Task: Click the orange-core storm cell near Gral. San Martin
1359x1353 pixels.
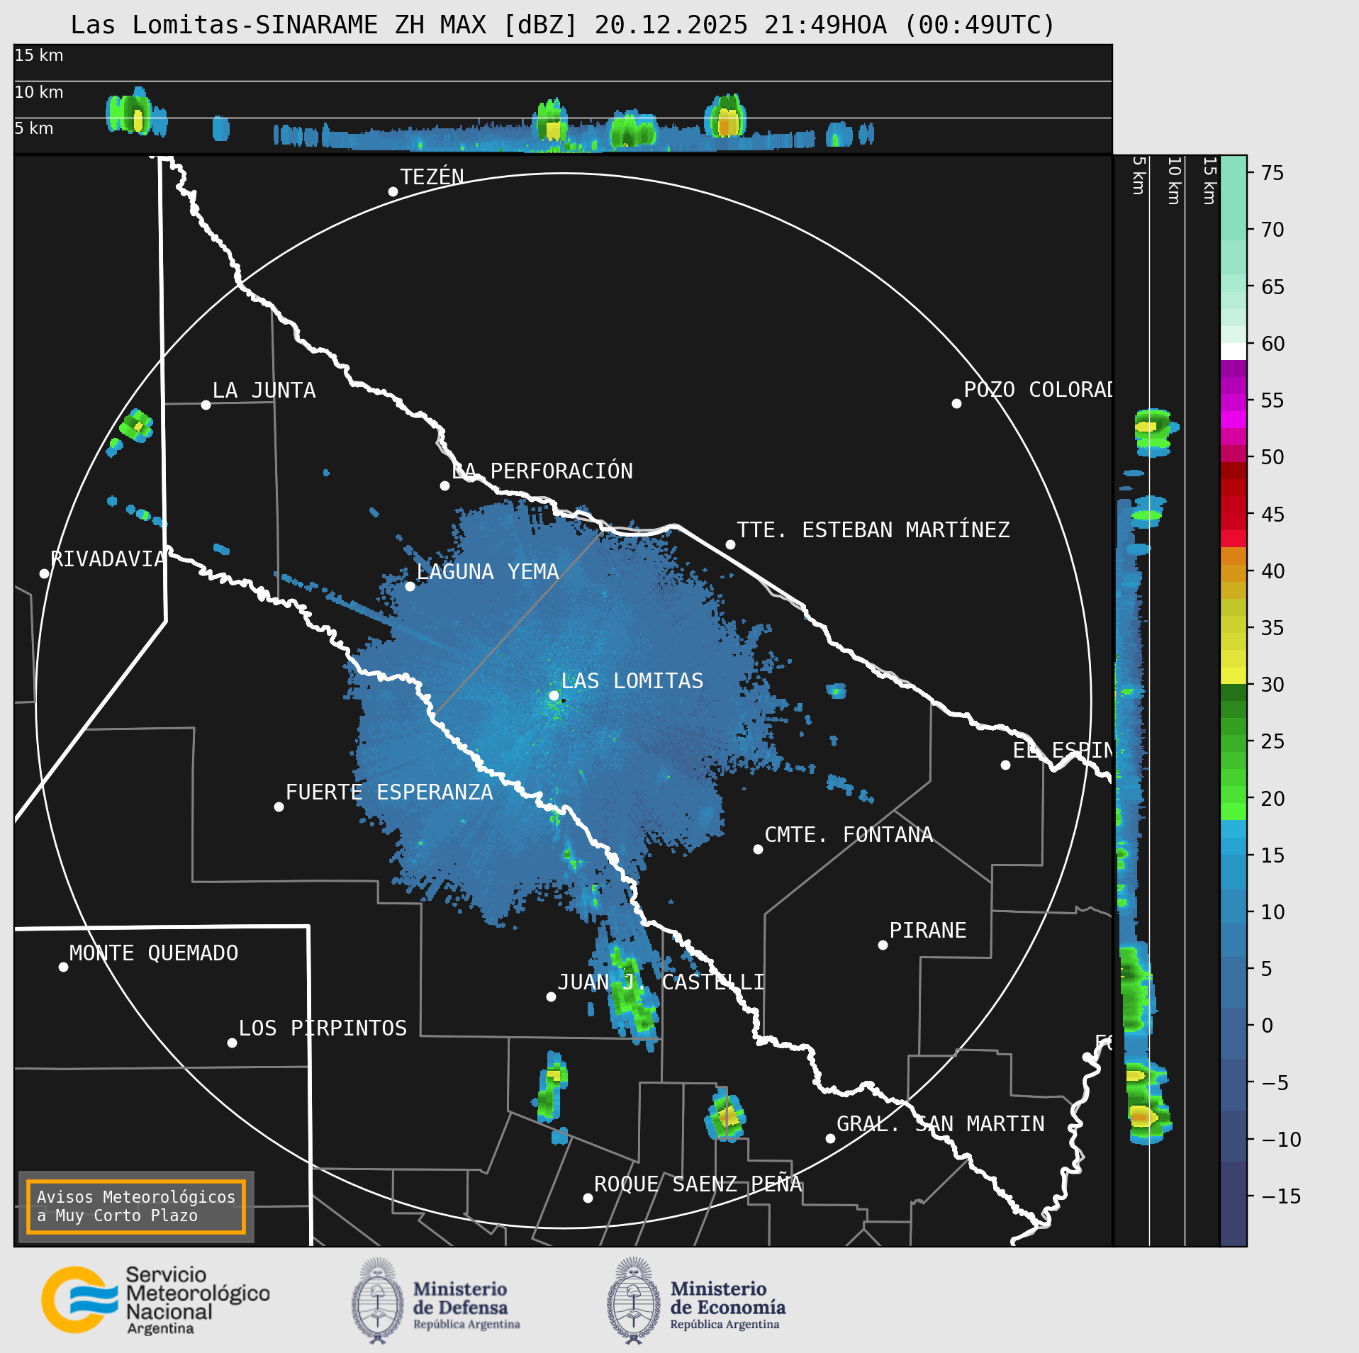Action: (725, 1115)
